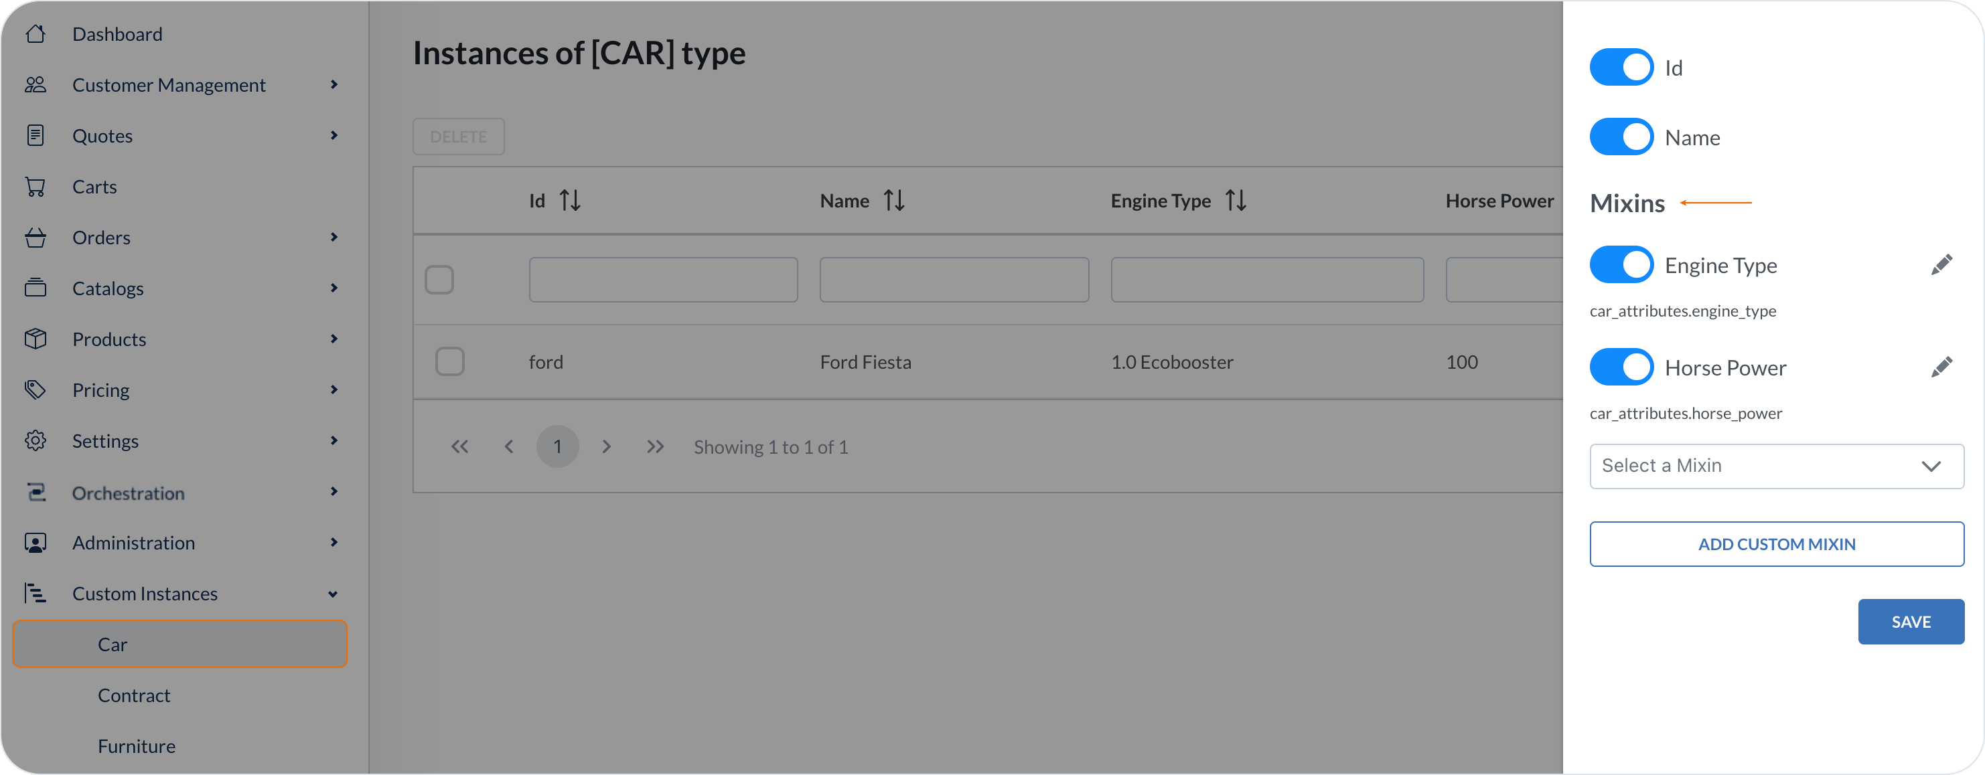
Task: Click the Carts shopping cart icon
Action: [x=35, y=187]
